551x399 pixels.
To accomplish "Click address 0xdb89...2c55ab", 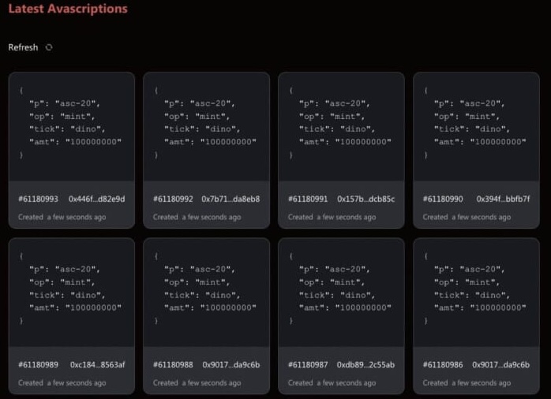I will point(365,365).
